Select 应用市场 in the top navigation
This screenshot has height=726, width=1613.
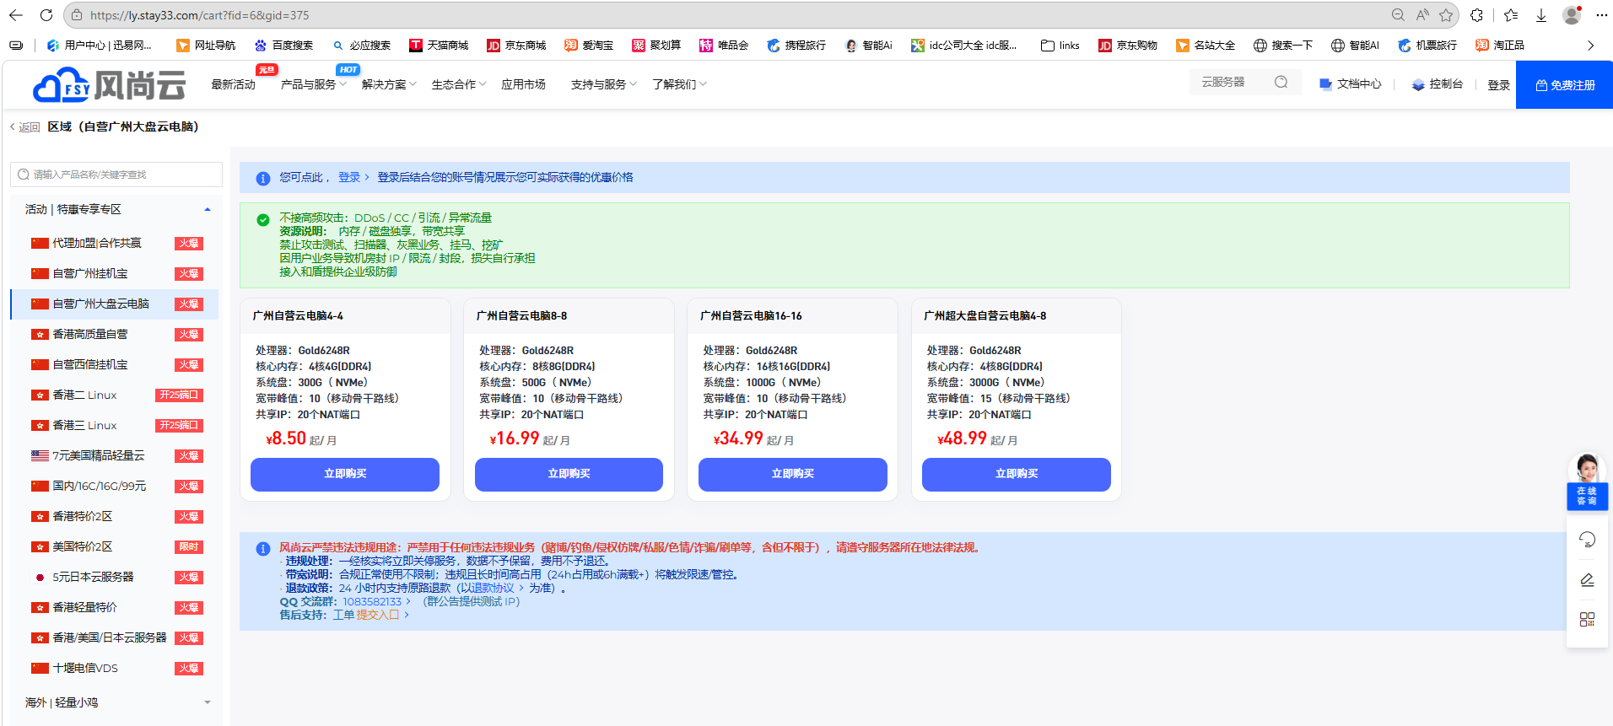point(523,84)
